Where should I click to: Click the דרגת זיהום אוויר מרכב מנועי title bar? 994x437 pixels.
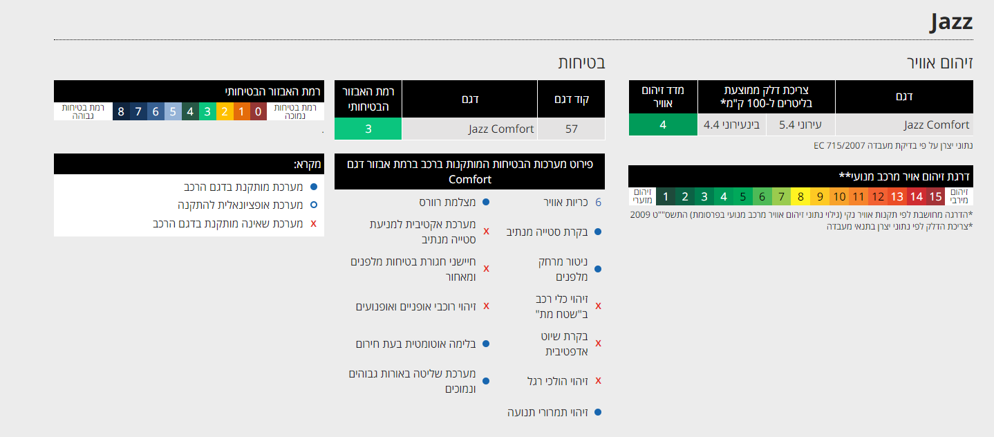pyautogui.click(x=801, y=176)
